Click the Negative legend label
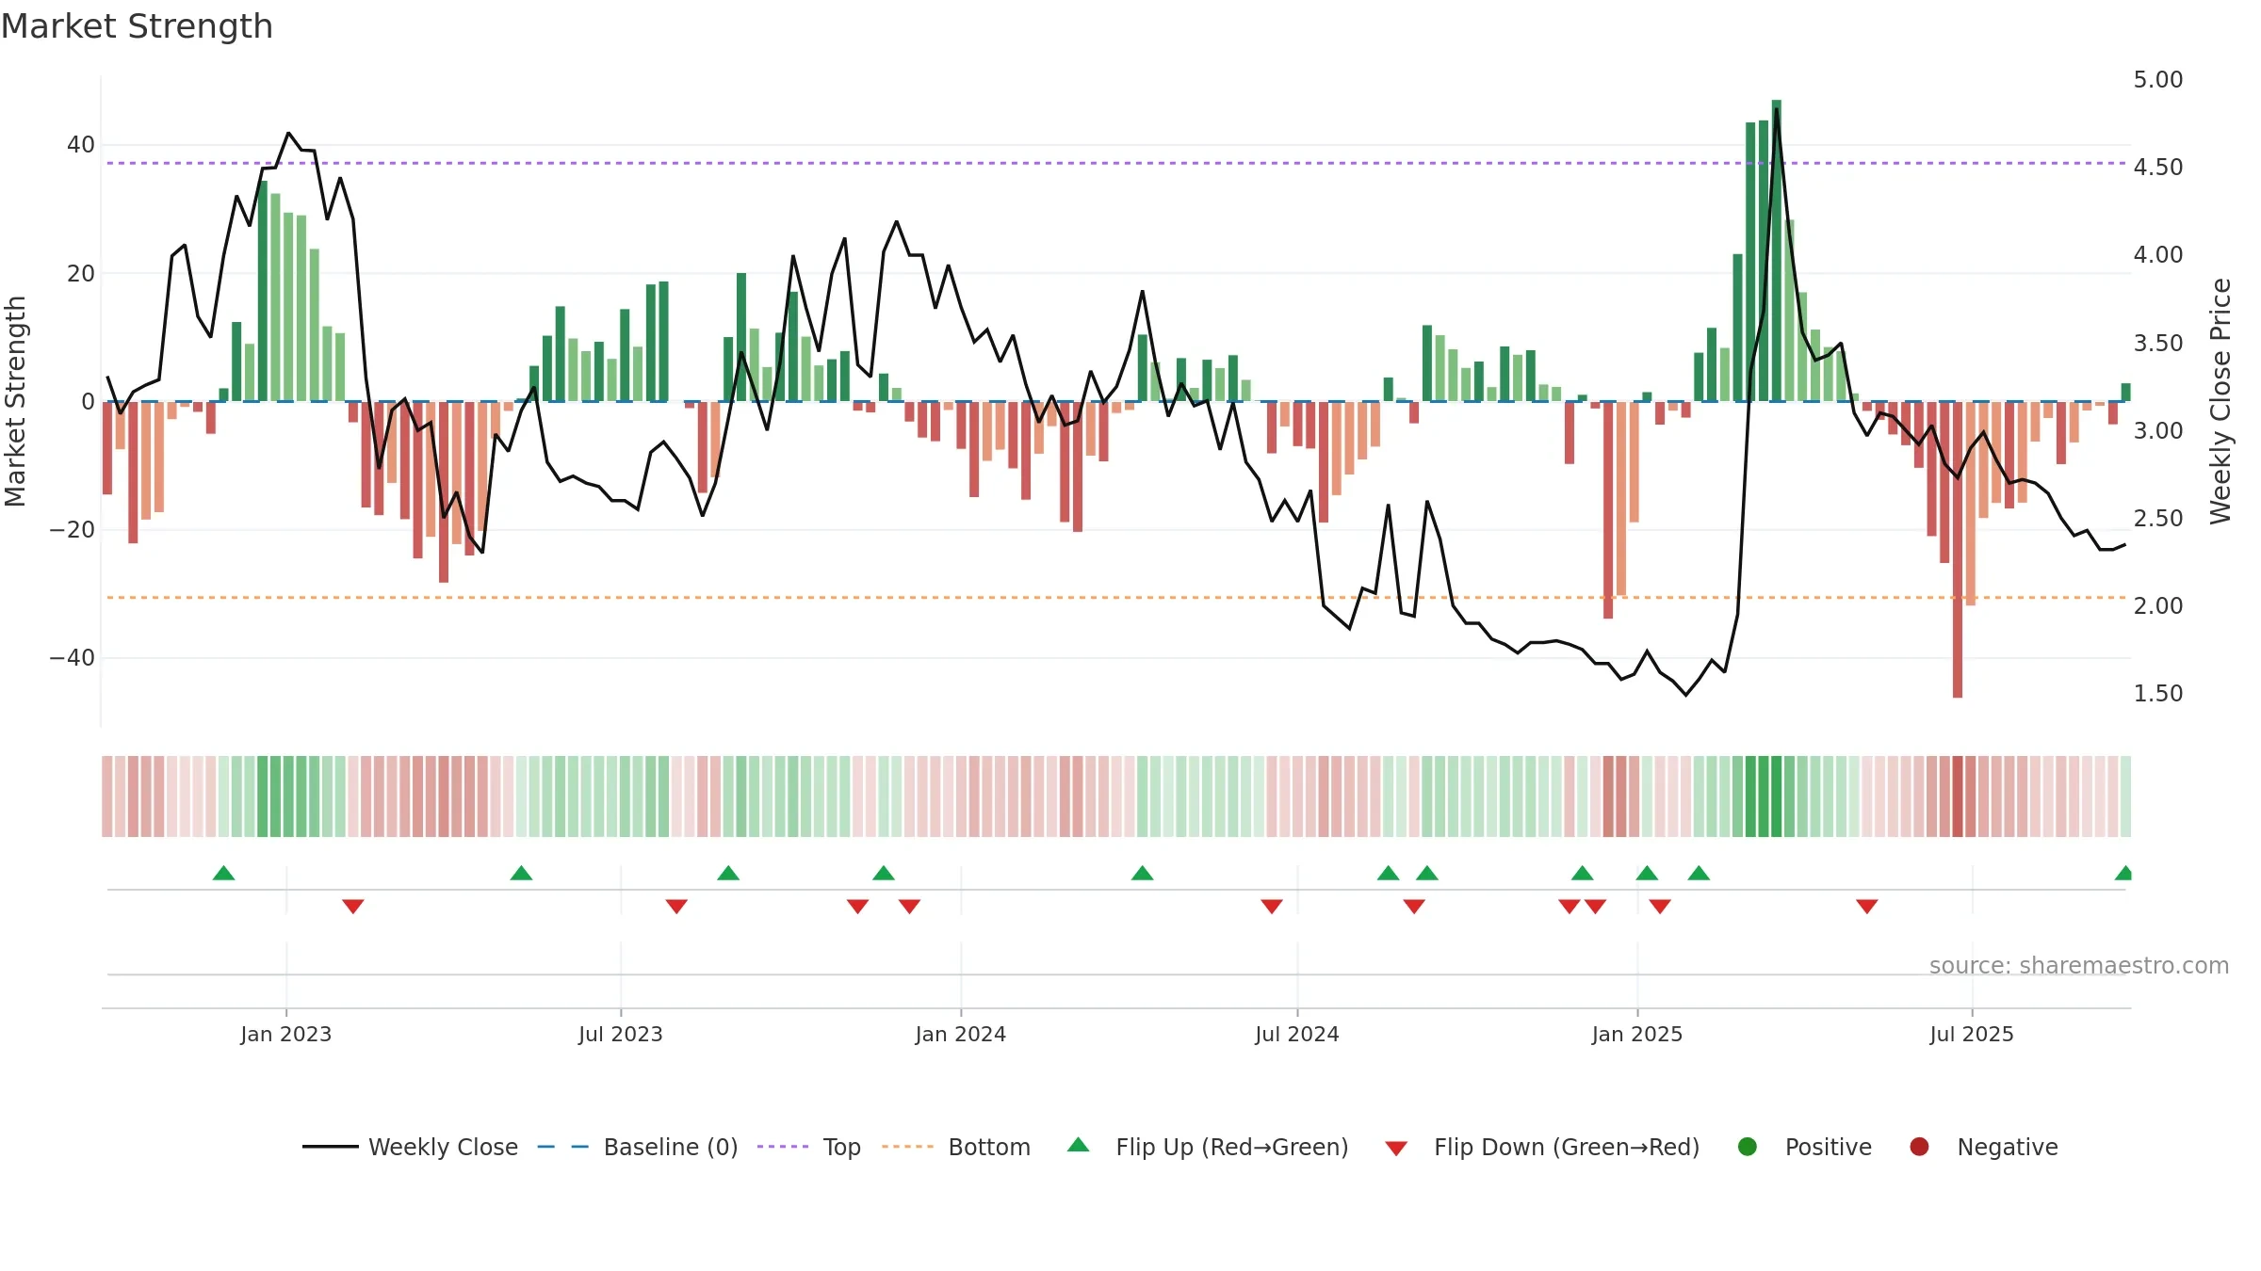The image size is (2261, 1271). tap(2008, 1147)
